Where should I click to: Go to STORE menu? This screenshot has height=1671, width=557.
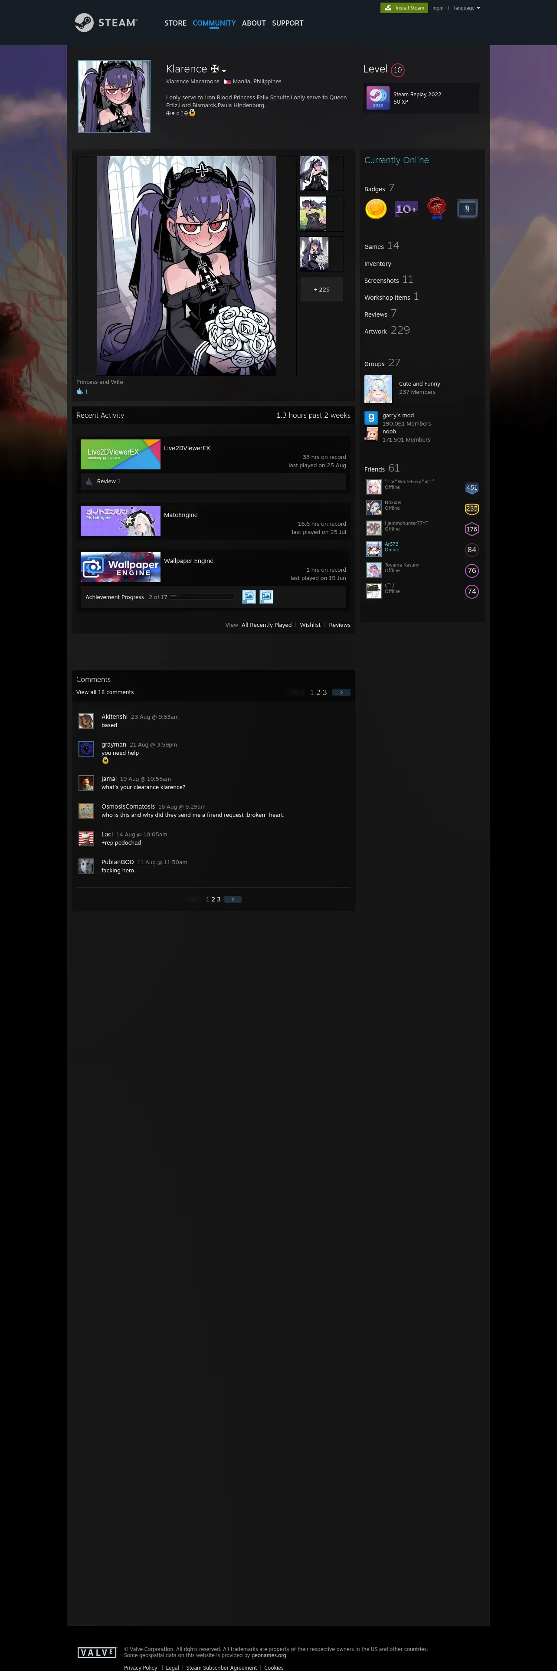[x=175, y=23]
